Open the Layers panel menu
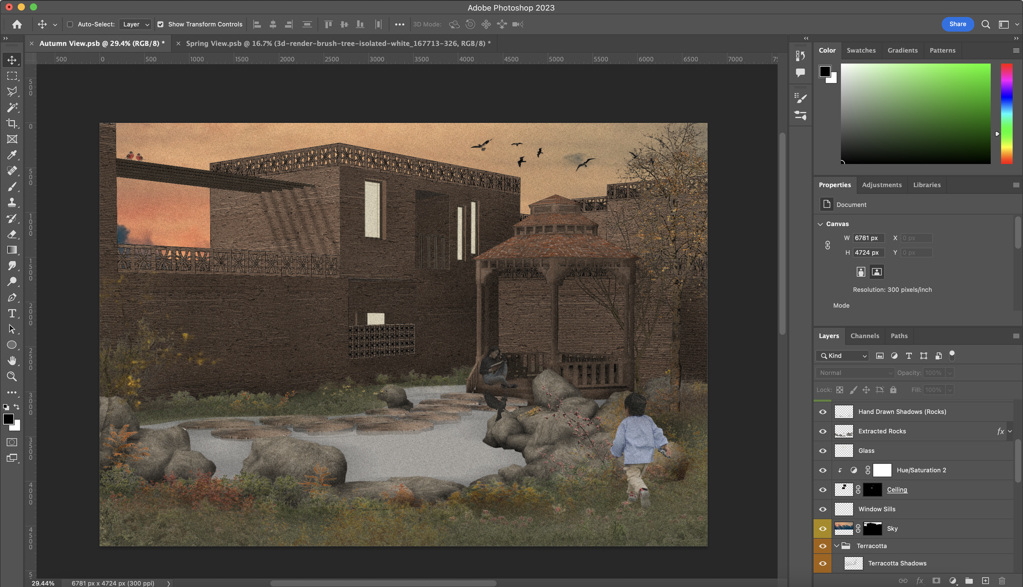The image size is (1023, 587). tap(1016, 336)
